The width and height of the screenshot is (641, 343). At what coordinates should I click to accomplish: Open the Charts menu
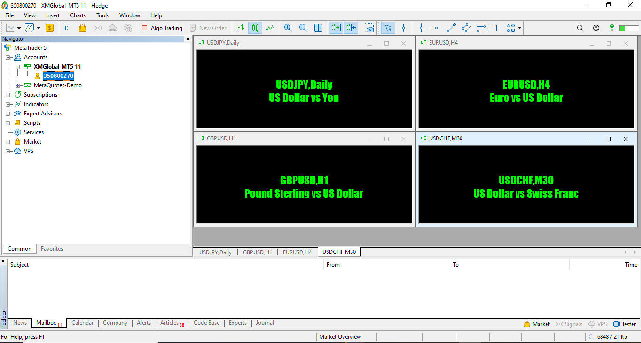[78, 15]
